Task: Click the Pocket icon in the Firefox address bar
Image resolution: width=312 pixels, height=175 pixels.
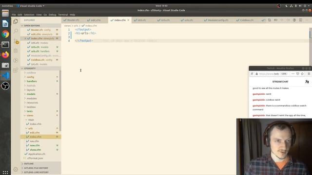Action: [298, 73]
